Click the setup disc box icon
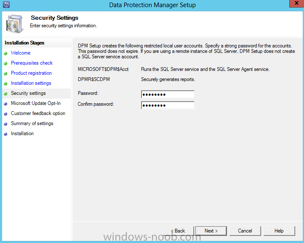Viewport: 304px width, 243px height. coord(15,24)
